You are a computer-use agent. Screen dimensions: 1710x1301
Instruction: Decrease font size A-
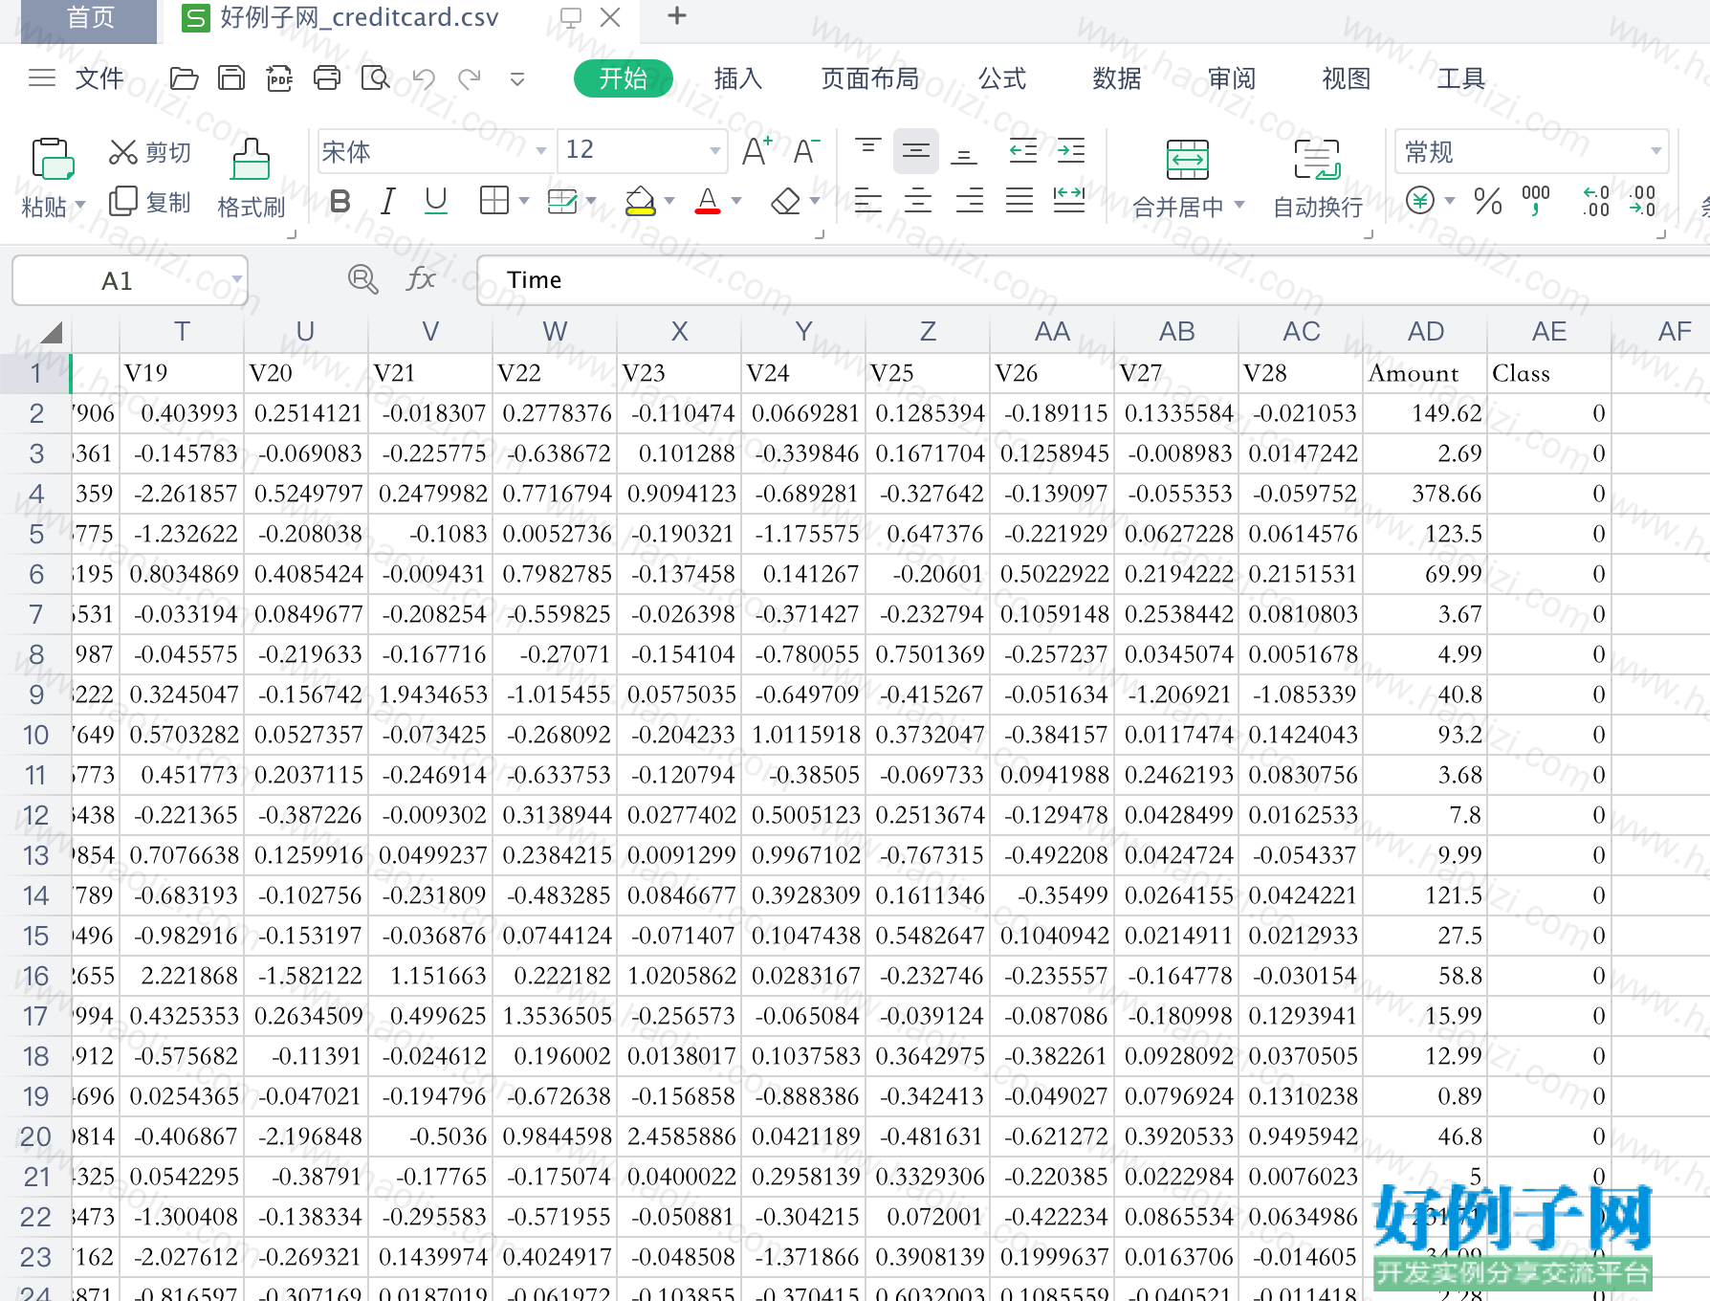(806, 151)
